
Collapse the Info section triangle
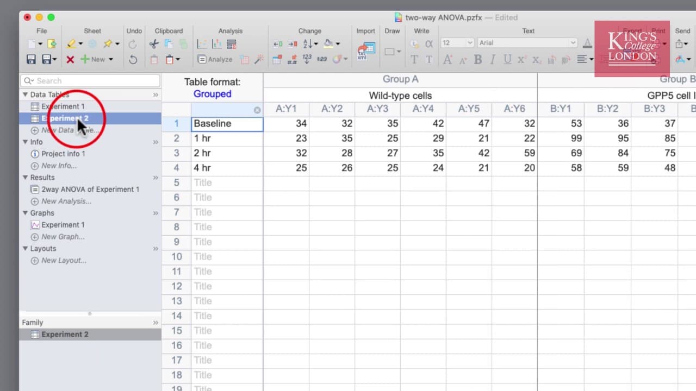point(25,142)
